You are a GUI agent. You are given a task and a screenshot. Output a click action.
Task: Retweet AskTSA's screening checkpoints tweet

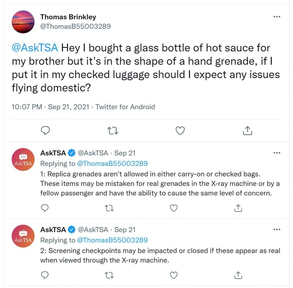(109, 275)
